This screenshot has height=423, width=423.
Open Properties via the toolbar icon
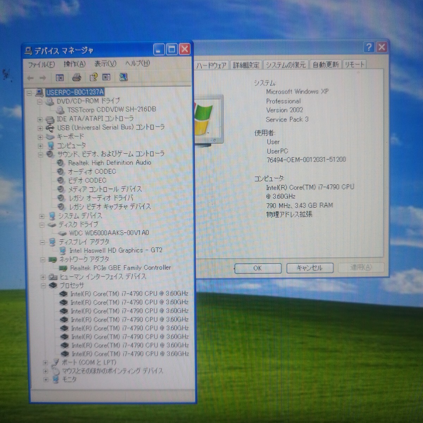(x=93, y=77)
